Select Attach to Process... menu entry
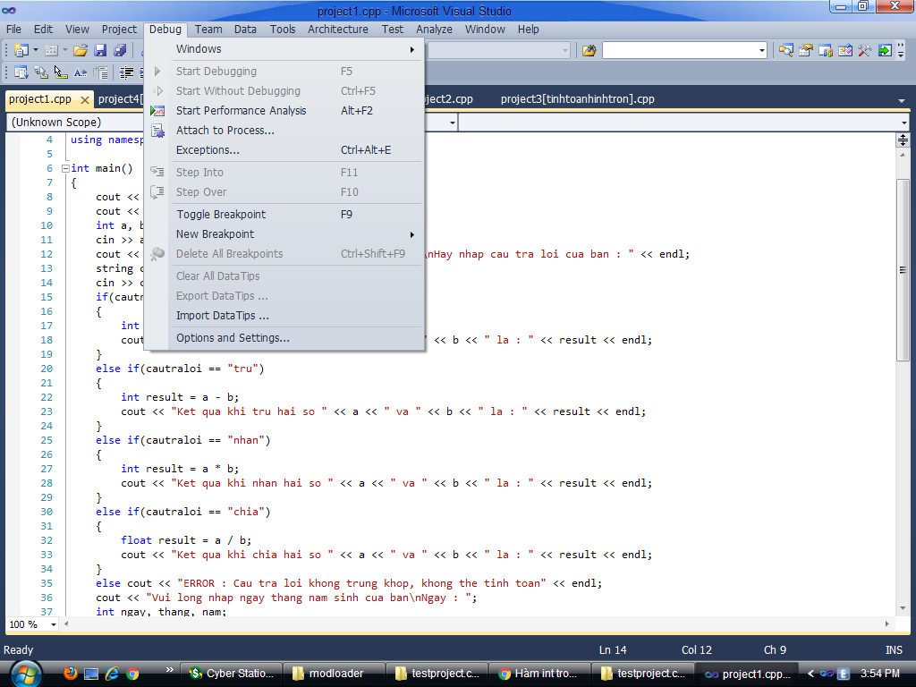The height and width of the screenshot is (687, 916). (x=284, y=131)
